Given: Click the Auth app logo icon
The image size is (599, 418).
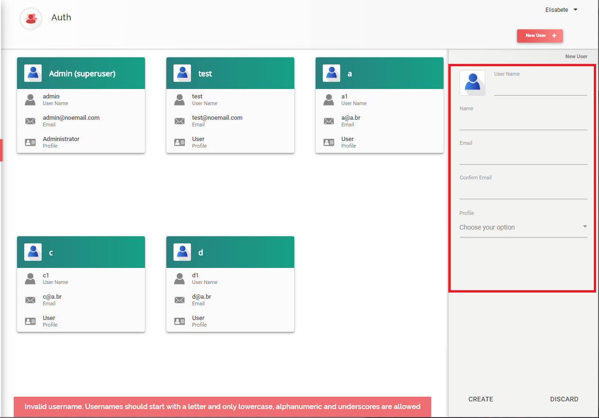Looking at the screenshot, I should pyautogui.click(x=31, y=18).
